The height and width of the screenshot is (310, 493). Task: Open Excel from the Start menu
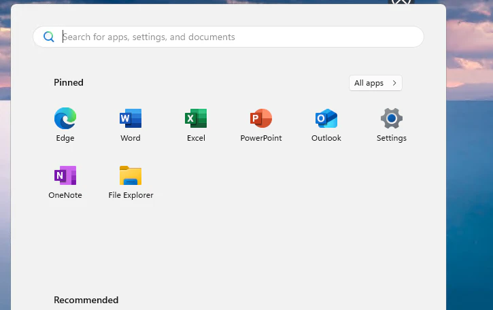point(196,124)
